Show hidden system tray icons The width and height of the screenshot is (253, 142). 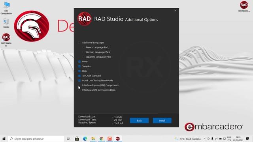coord(204,139)
